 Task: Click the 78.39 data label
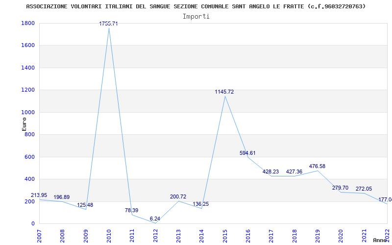(131, 210)
